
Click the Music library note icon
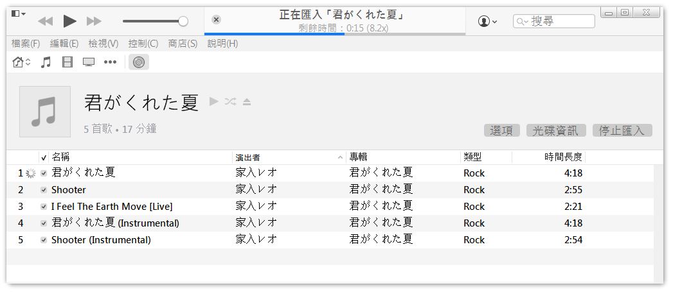[x=46, y=62]
